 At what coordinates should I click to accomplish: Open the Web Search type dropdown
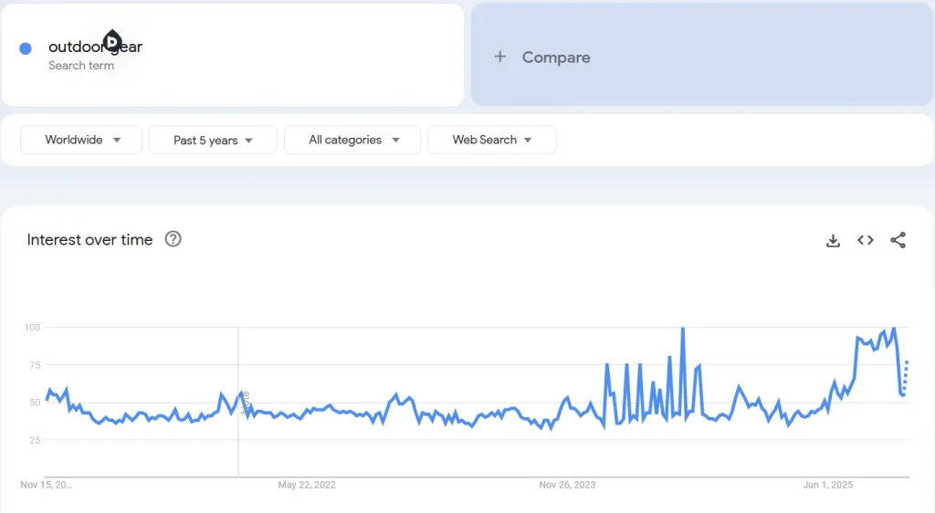pos(491,140)
